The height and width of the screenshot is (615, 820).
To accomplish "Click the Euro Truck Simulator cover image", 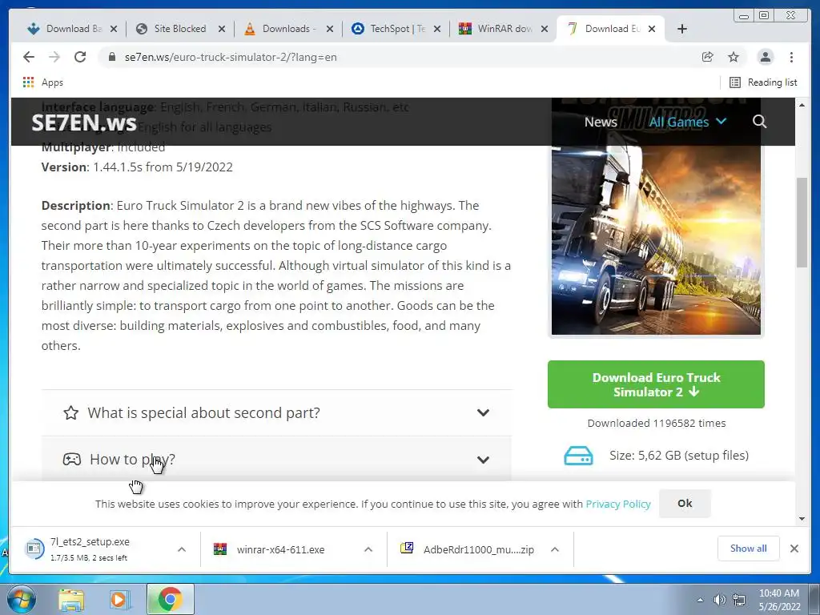I will (656, 239).
